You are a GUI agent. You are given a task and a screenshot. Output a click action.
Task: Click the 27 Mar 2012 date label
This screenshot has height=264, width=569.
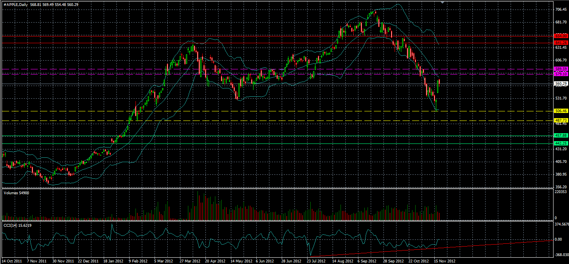[x=189, y=262]
